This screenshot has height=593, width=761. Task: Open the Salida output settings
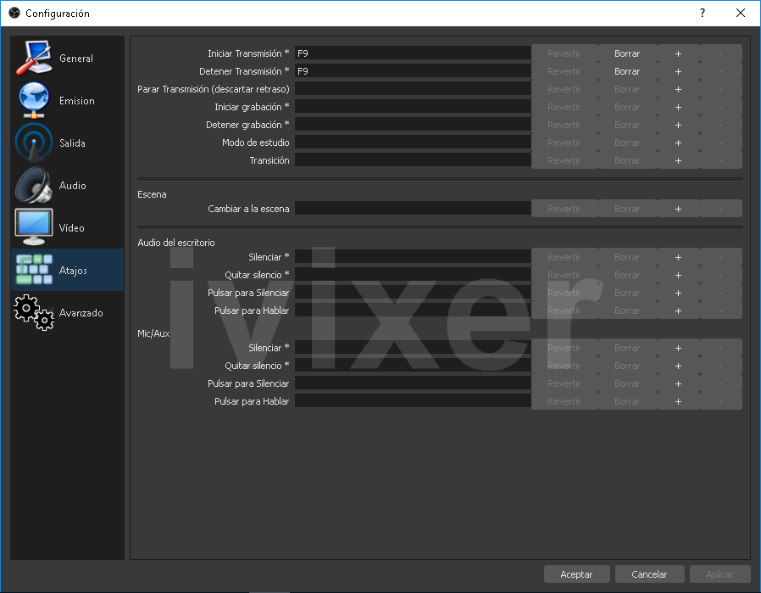68,143
